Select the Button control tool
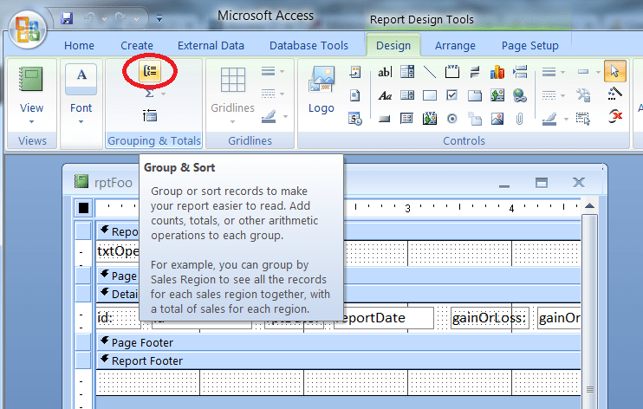Viewport: 643px width, 409px height. (384, 119)
